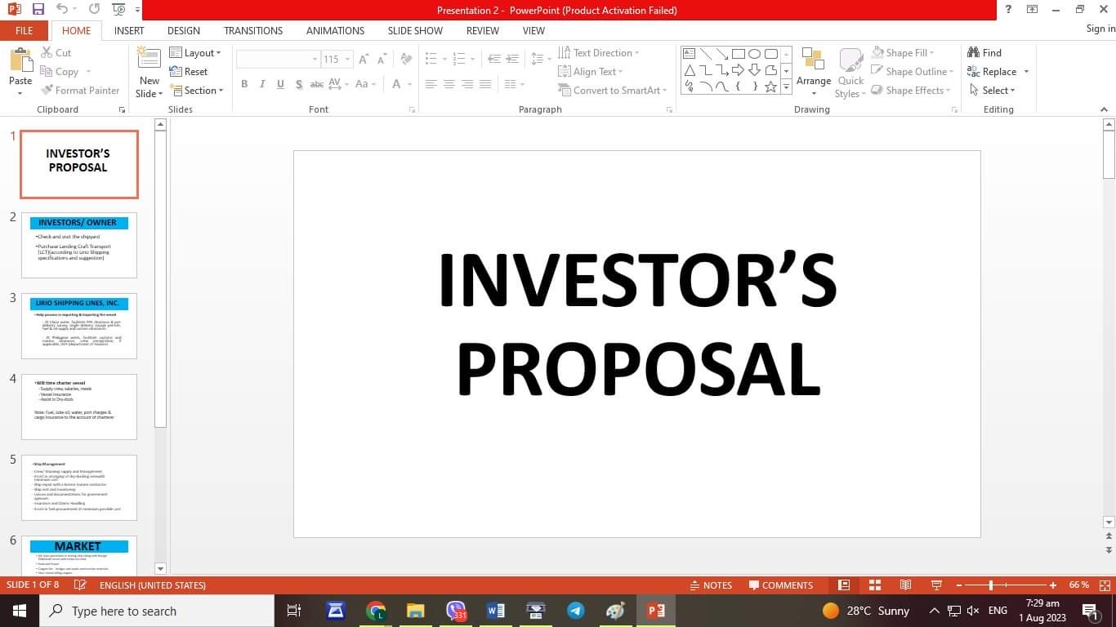Adjust the zoom slider handle

(x=991, y=585)
